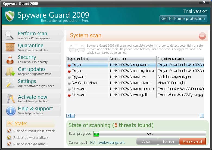
Task: Click the current path H:\...\Help\ratings.cnt
Action: tap(107, 143)
